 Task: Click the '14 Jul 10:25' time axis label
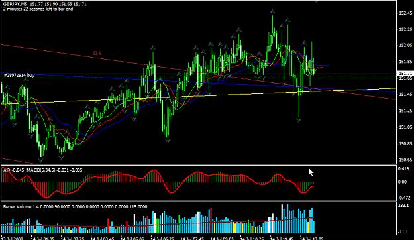(252, 238)
